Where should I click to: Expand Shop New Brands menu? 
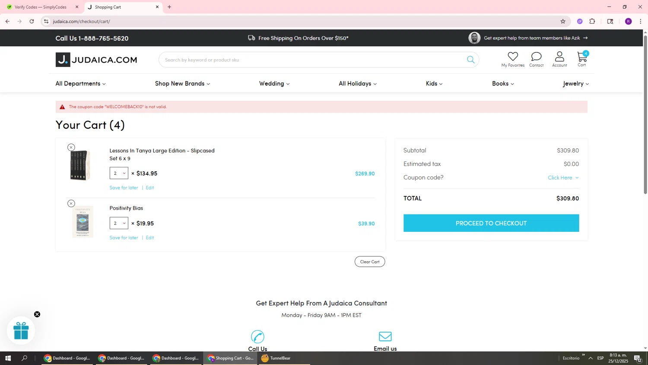182,83
